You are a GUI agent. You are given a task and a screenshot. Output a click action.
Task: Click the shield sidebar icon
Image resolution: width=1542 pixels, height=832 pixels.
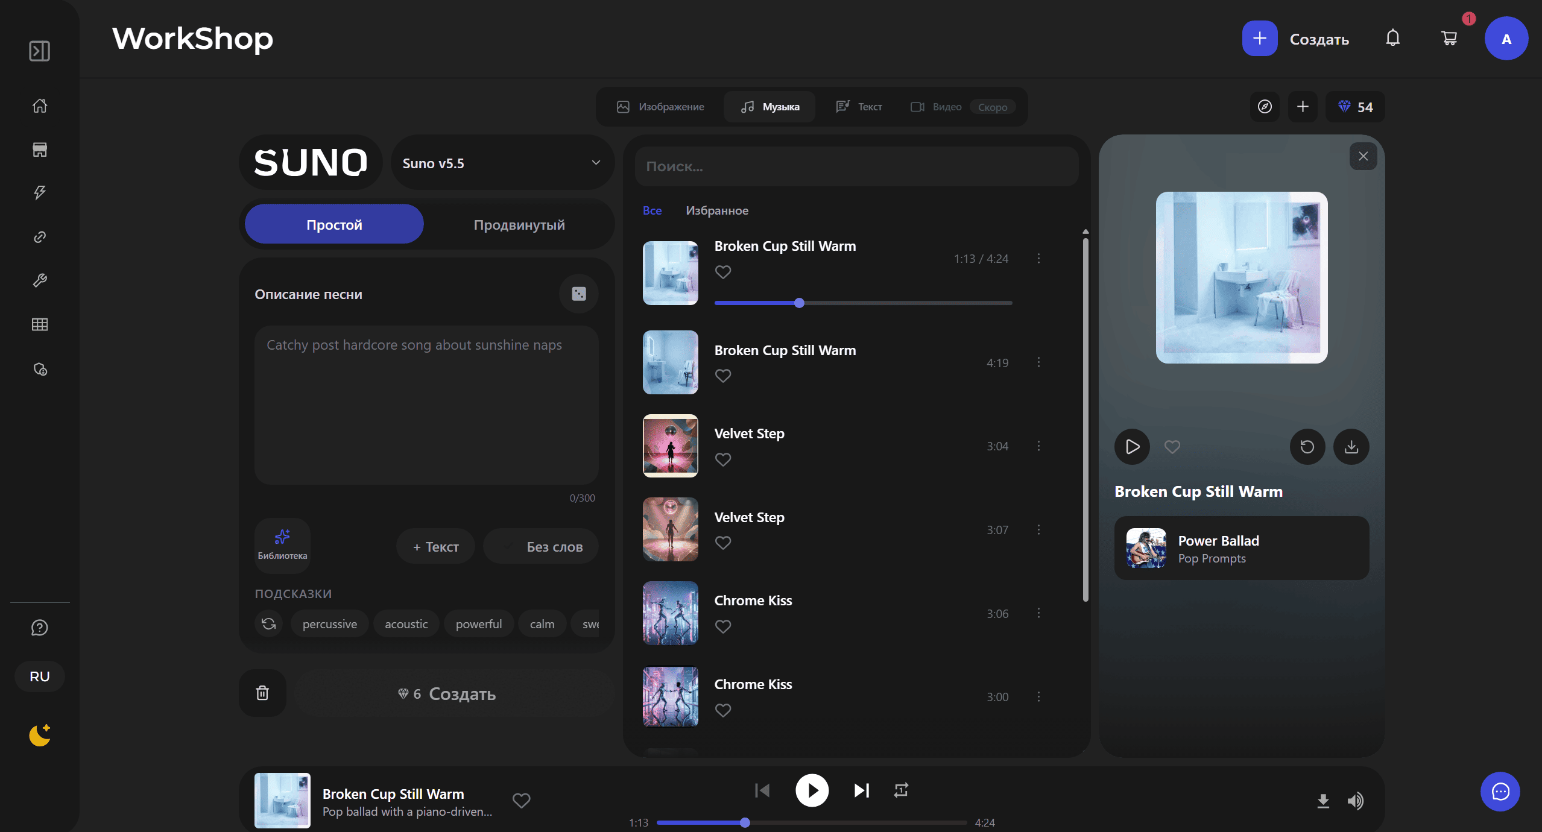[40, 369]
